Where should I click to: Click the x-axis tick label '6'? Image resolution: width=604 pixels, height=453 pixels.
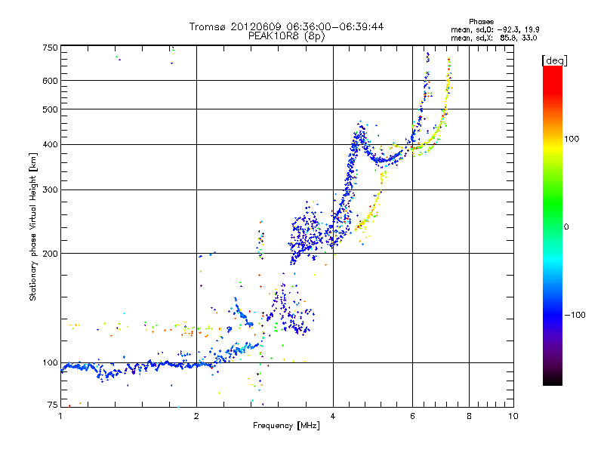pyautogui.click(x=412, y=416)
